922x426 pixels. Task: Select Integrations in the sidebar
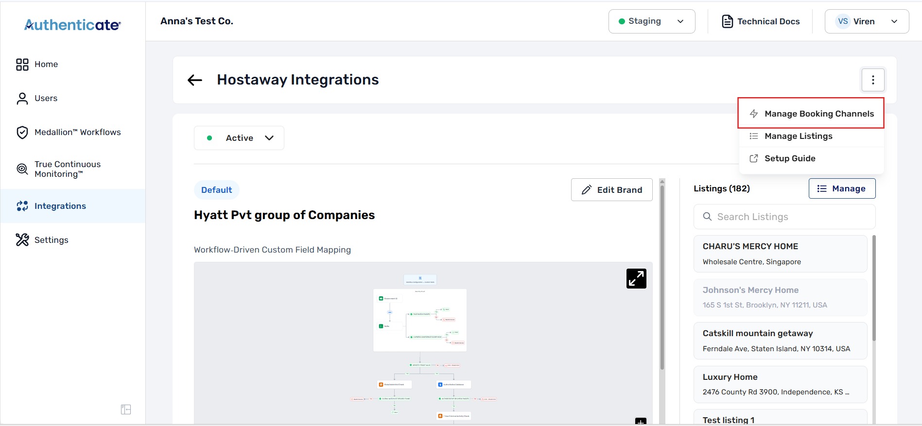(x=73, y=206)
